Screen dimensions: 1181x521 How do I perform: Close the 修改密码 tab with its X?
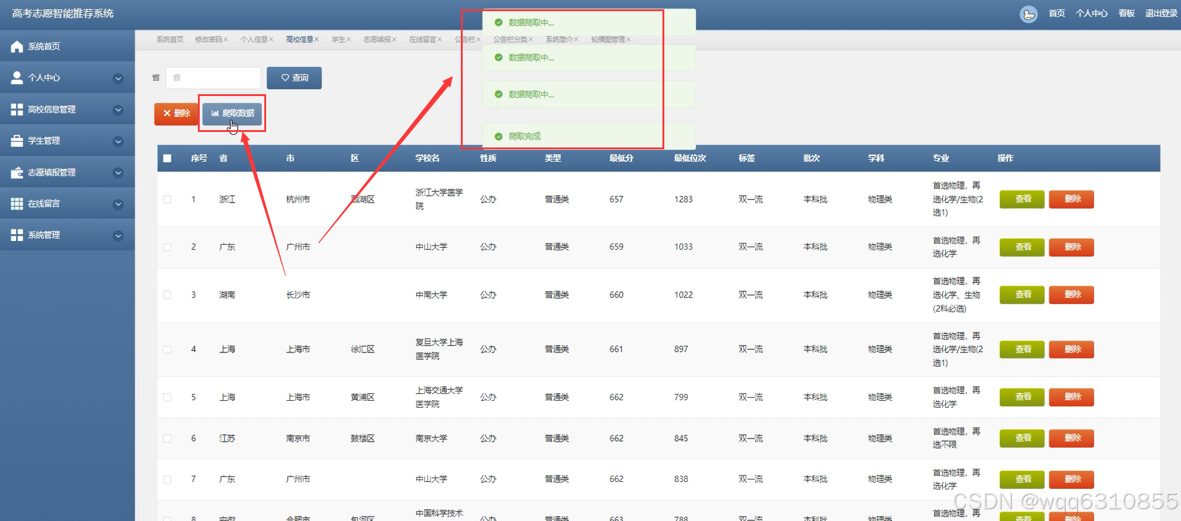pos(226,40)
